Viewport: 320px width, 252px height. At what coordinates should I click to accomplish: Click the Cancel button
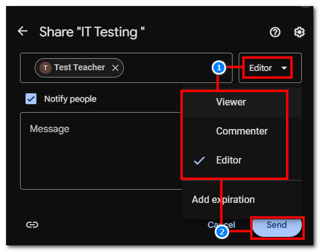pyautogui.click(x=221, y=225)
